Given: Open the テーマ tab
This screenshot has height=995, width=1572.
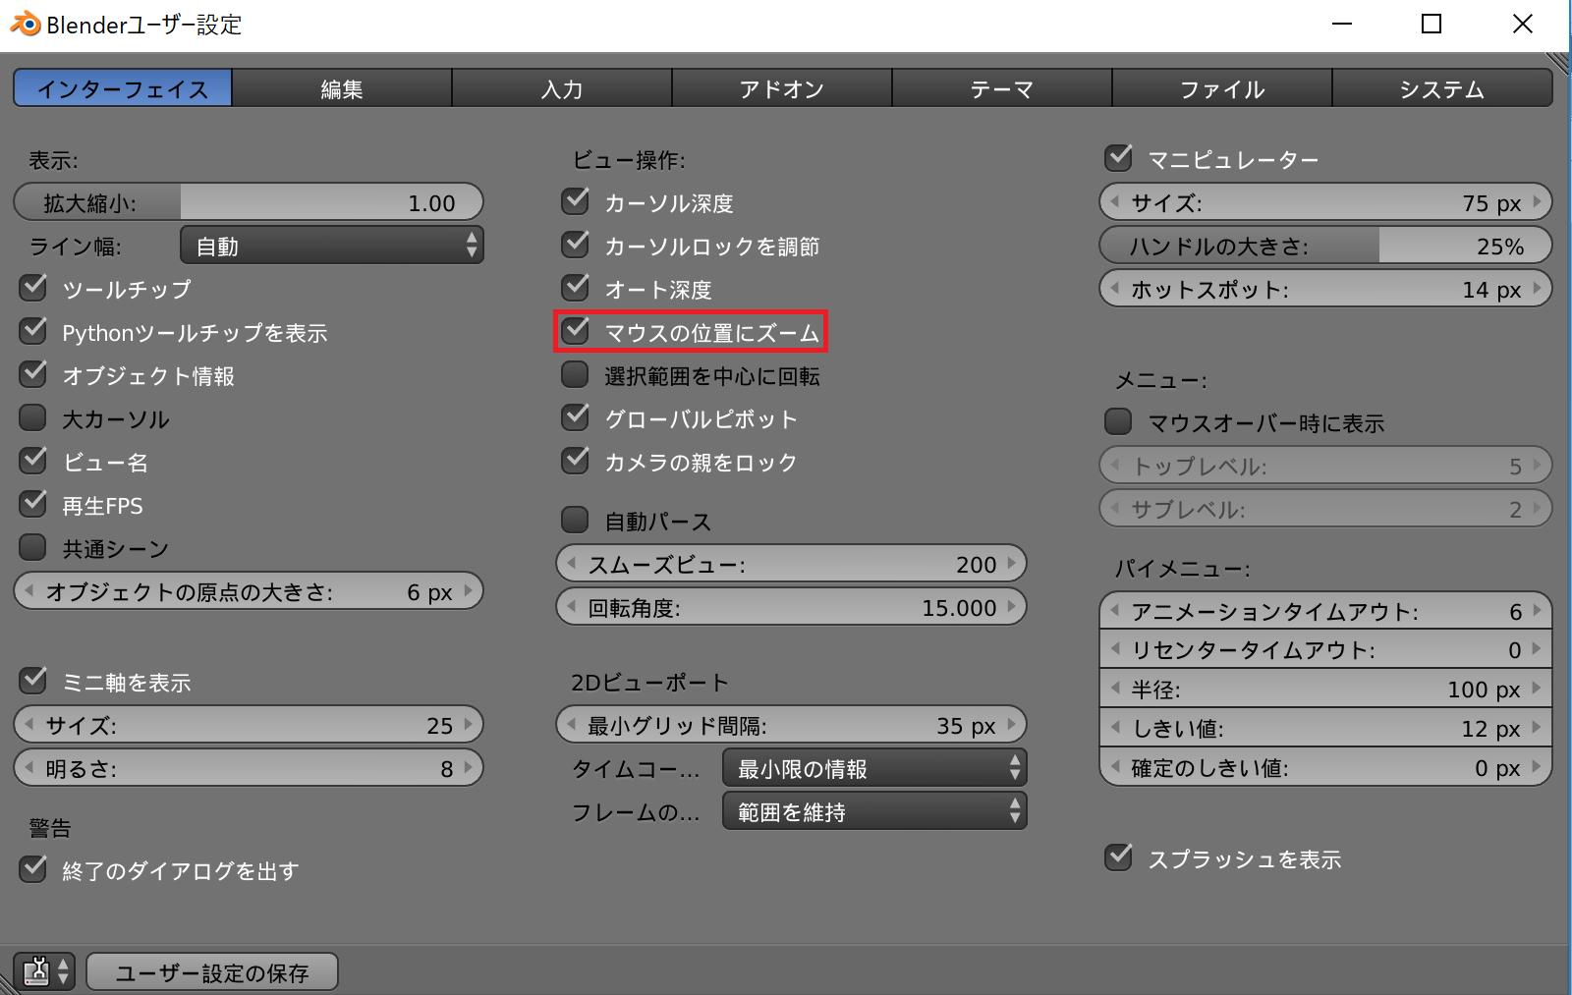Looking at the screenshot, I should click(1002, 88).
